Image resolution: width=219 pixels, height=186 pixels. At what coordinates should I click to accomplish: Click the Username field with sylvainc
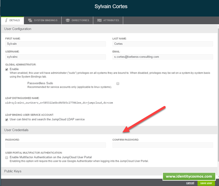(56, 57)
